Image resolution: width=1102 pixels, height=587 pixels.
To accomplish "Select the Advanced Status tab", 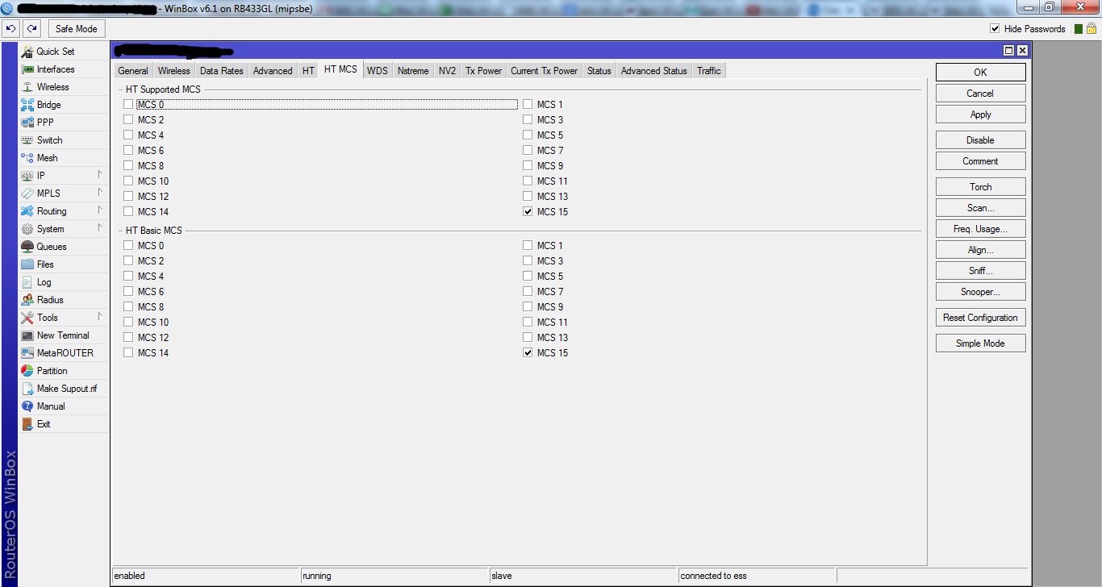I will pyautogui.click(x=654, y=71).
